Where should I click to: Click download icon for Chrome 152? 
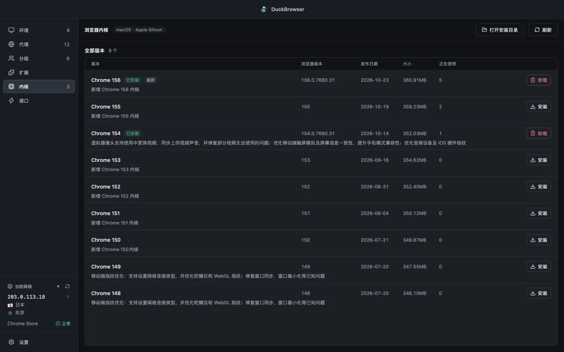coord(533,187)
